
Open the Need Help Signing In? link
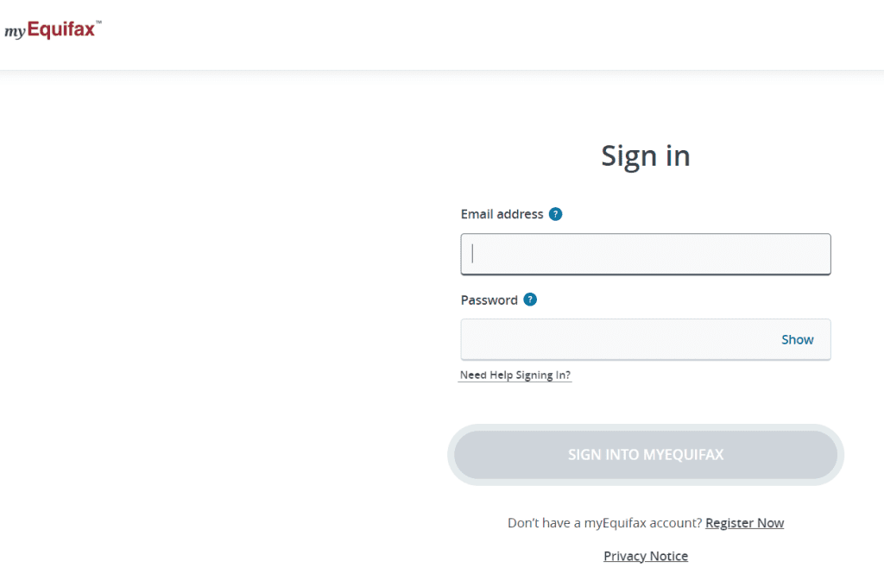515,375
